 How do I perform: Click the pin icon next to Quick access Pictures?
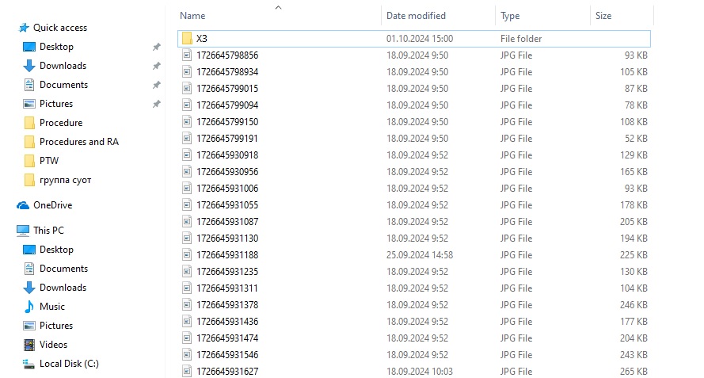click(156, 104)
